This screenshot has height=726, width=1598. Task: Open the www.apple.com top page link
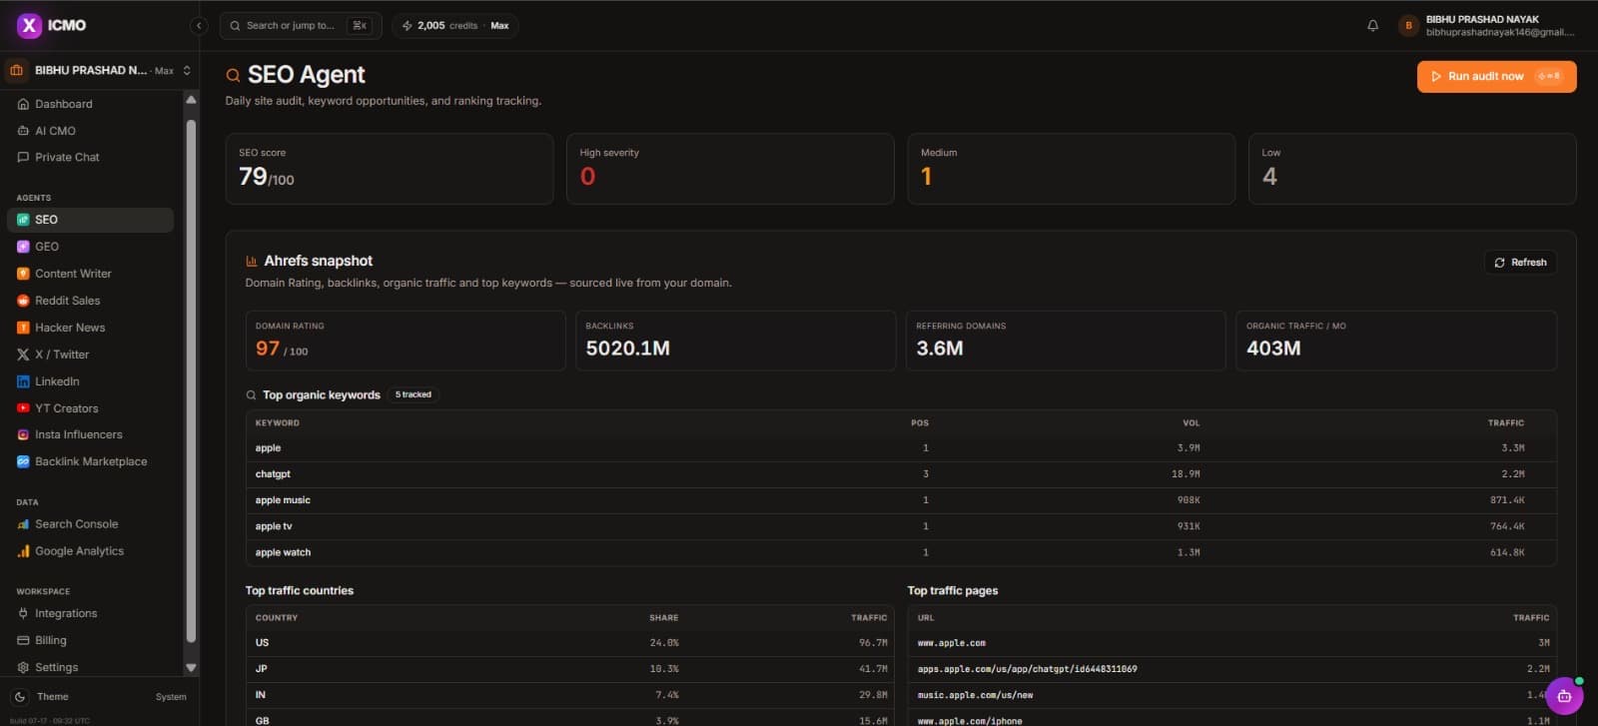tap(952, 643)
